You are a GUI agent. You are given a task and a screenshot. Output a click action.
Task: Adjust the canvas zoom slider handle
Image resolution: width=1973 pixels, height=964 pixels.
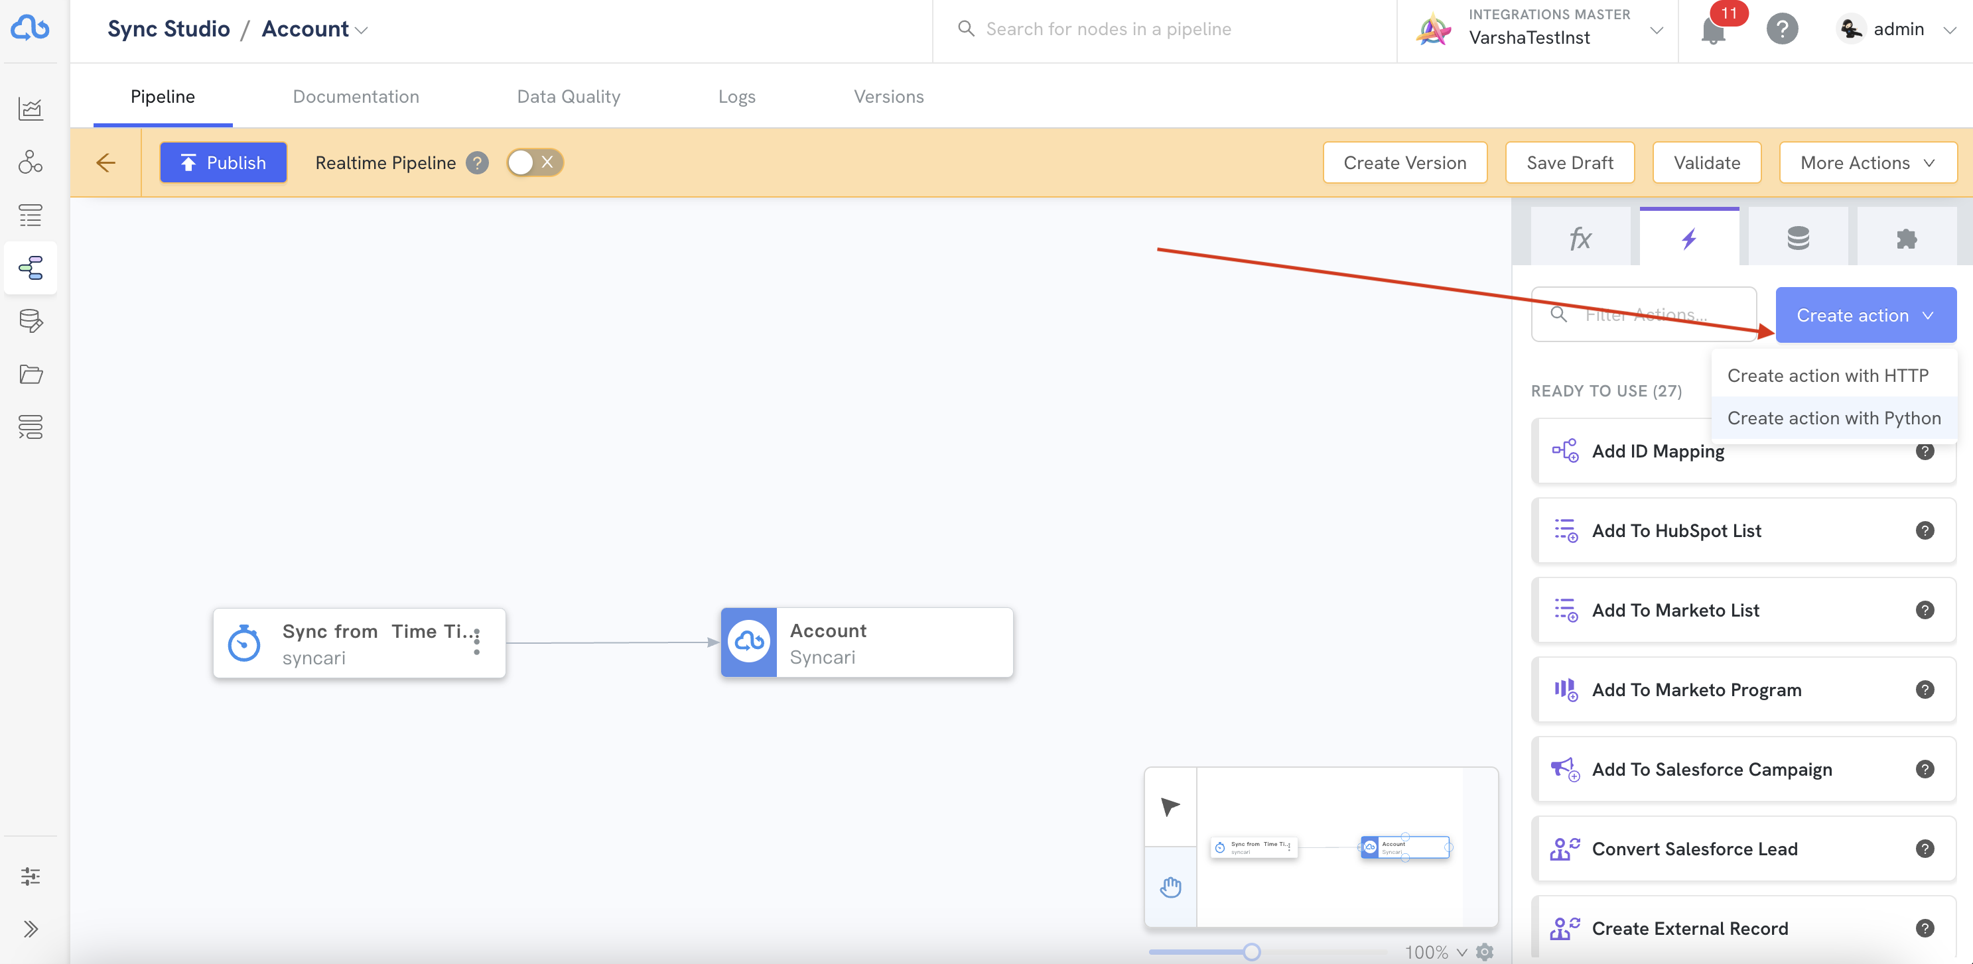[1251, 952]
